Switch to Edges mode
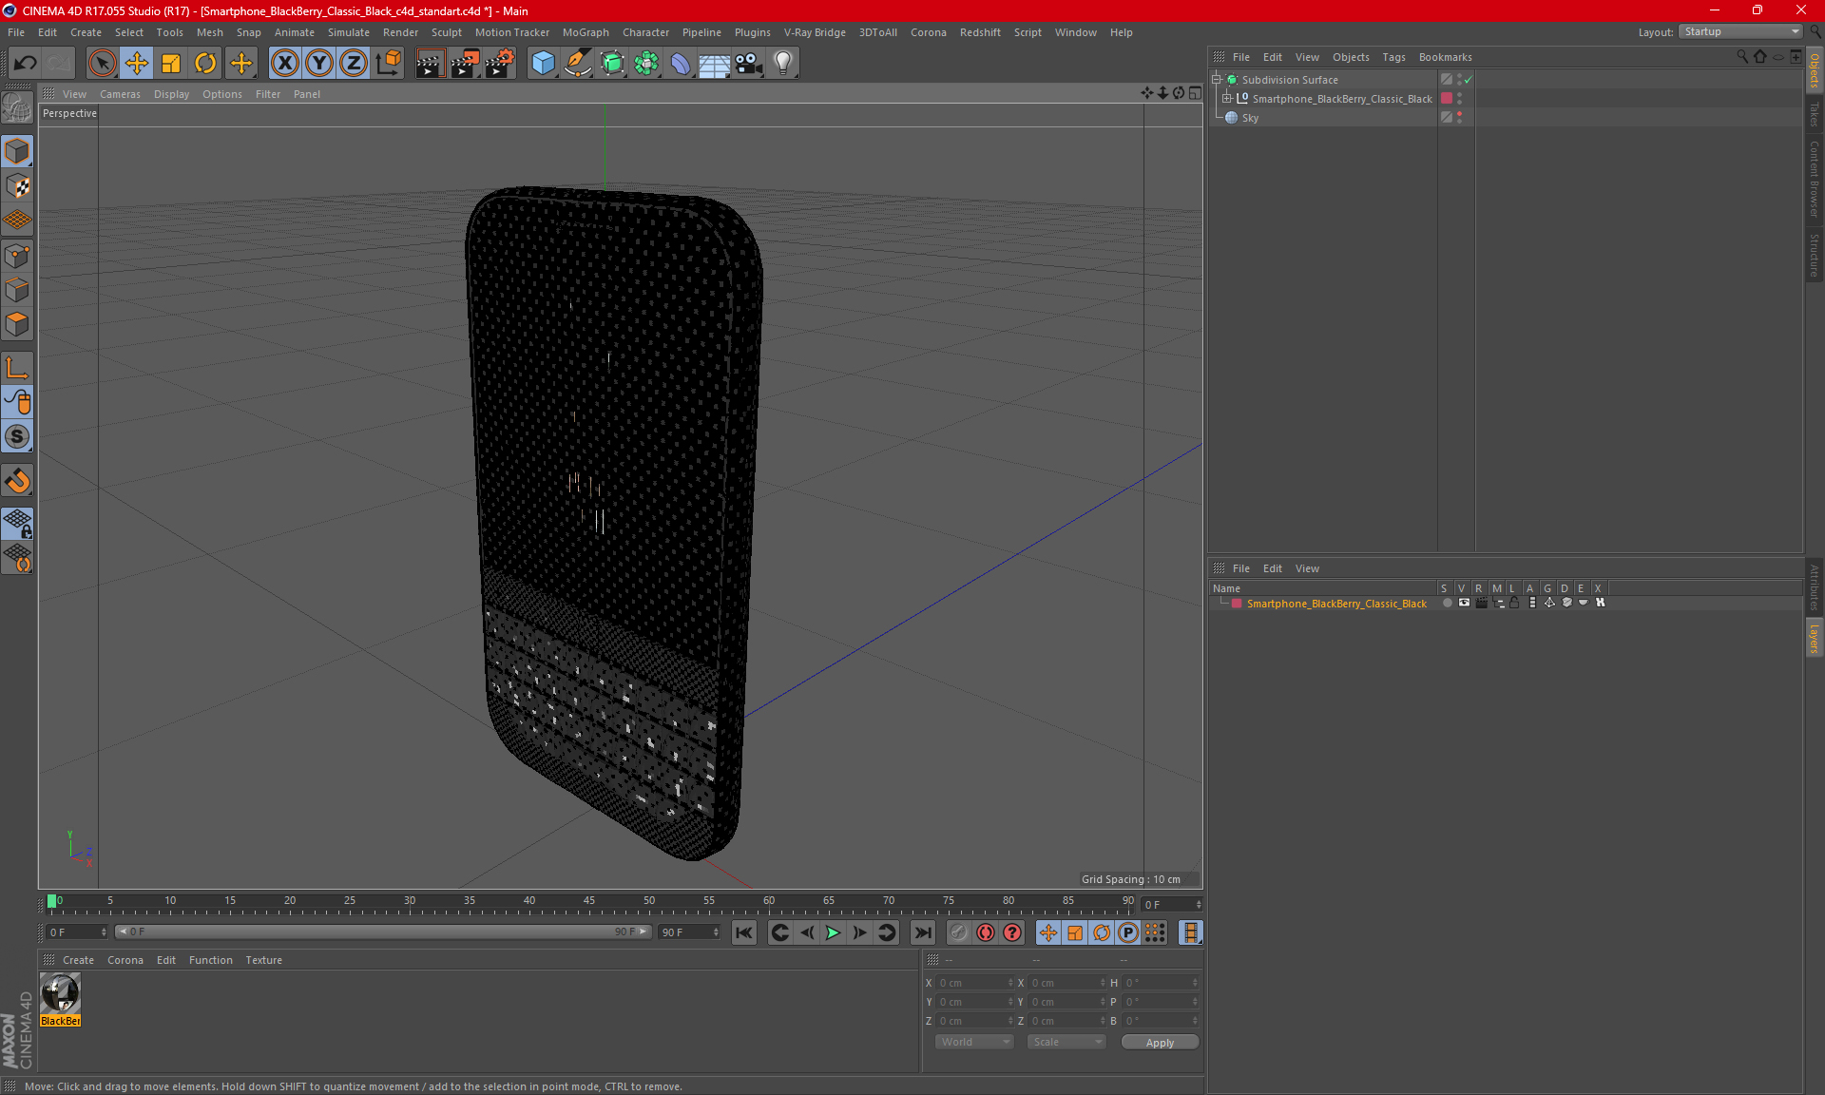Image resolution: width=1825 pixels, height=1095 pixels. 17,290
